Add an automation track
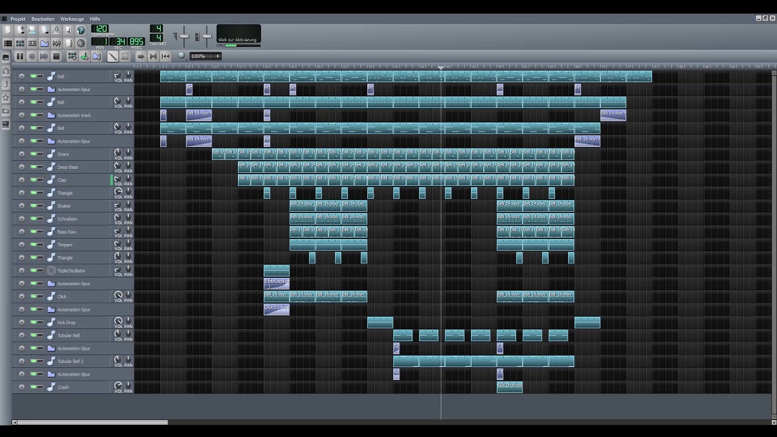 [x=97, y=56]
